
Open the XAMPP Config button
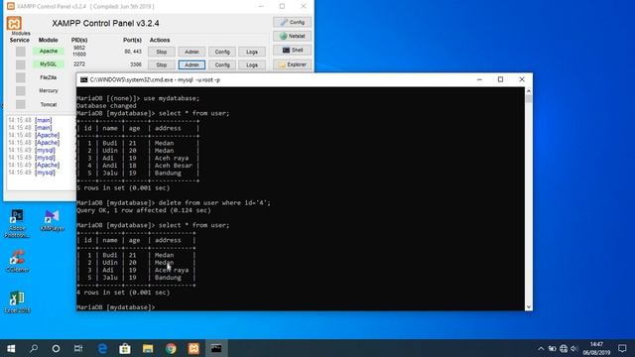(x=292, y=22)
